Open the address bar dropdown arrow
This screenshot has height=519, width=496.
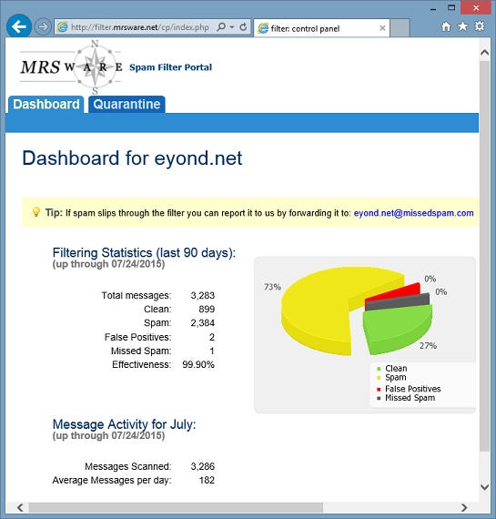click(232, 26)
